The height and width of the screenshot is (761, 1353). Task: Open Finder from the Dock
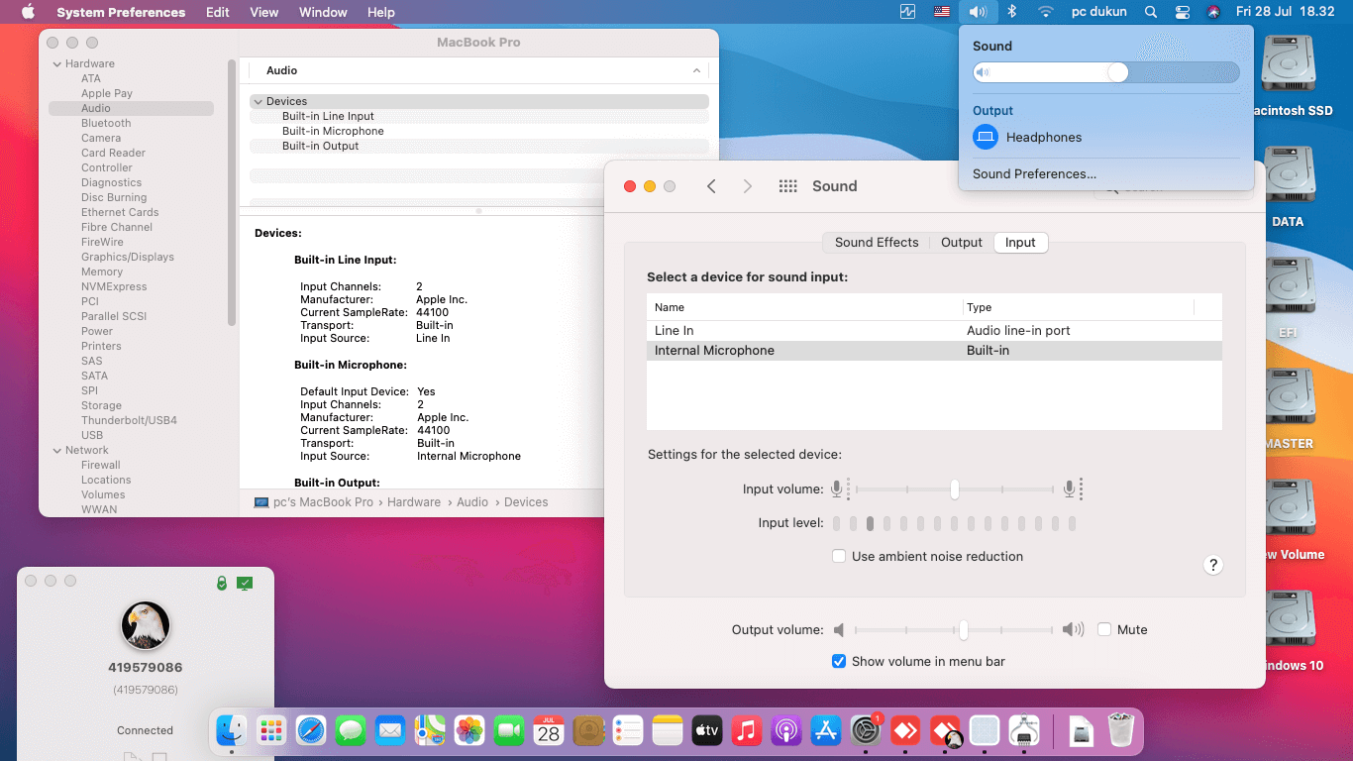tap(232, 731)
